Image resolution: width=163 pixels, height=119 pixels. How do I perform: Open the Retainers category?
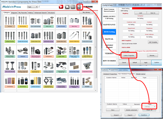23,52
